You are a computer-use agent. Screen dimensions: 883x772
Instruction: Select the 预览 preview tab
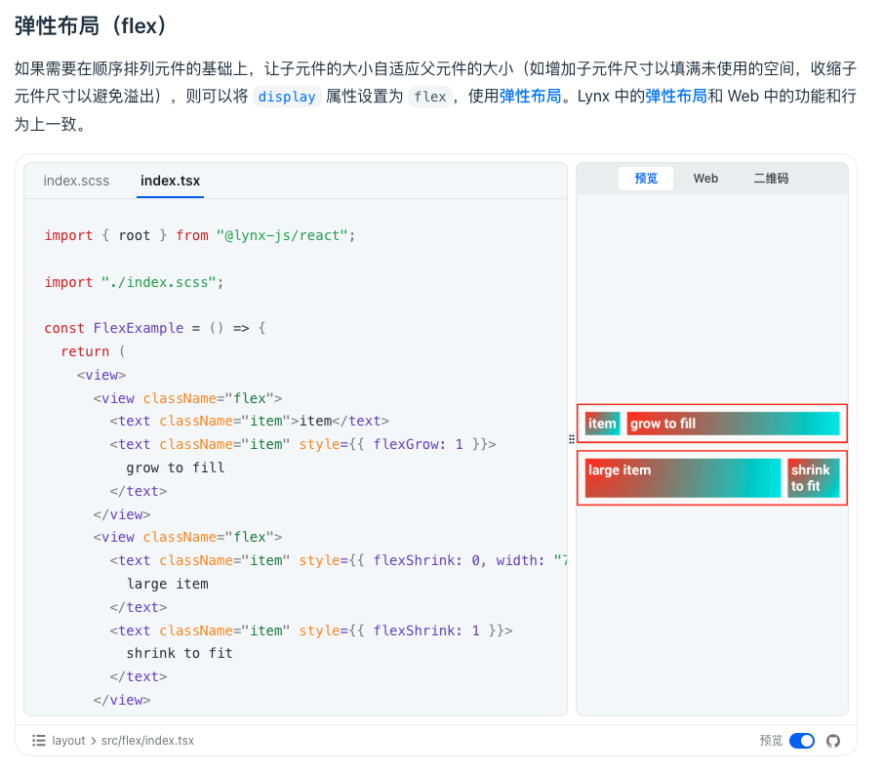646,179
